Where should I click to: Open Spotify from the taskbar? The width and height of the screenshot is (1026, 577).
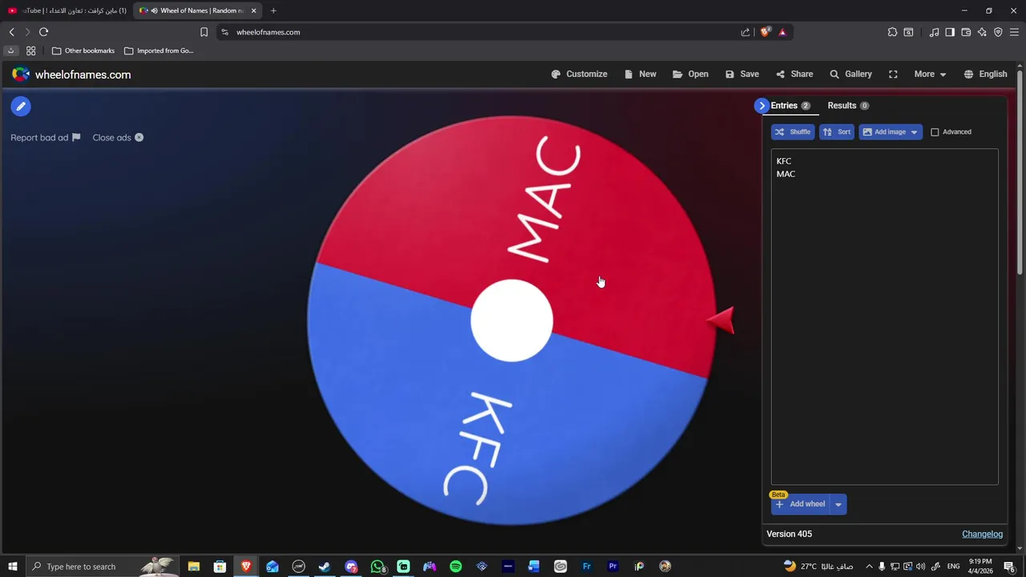[x=455, y=567]
